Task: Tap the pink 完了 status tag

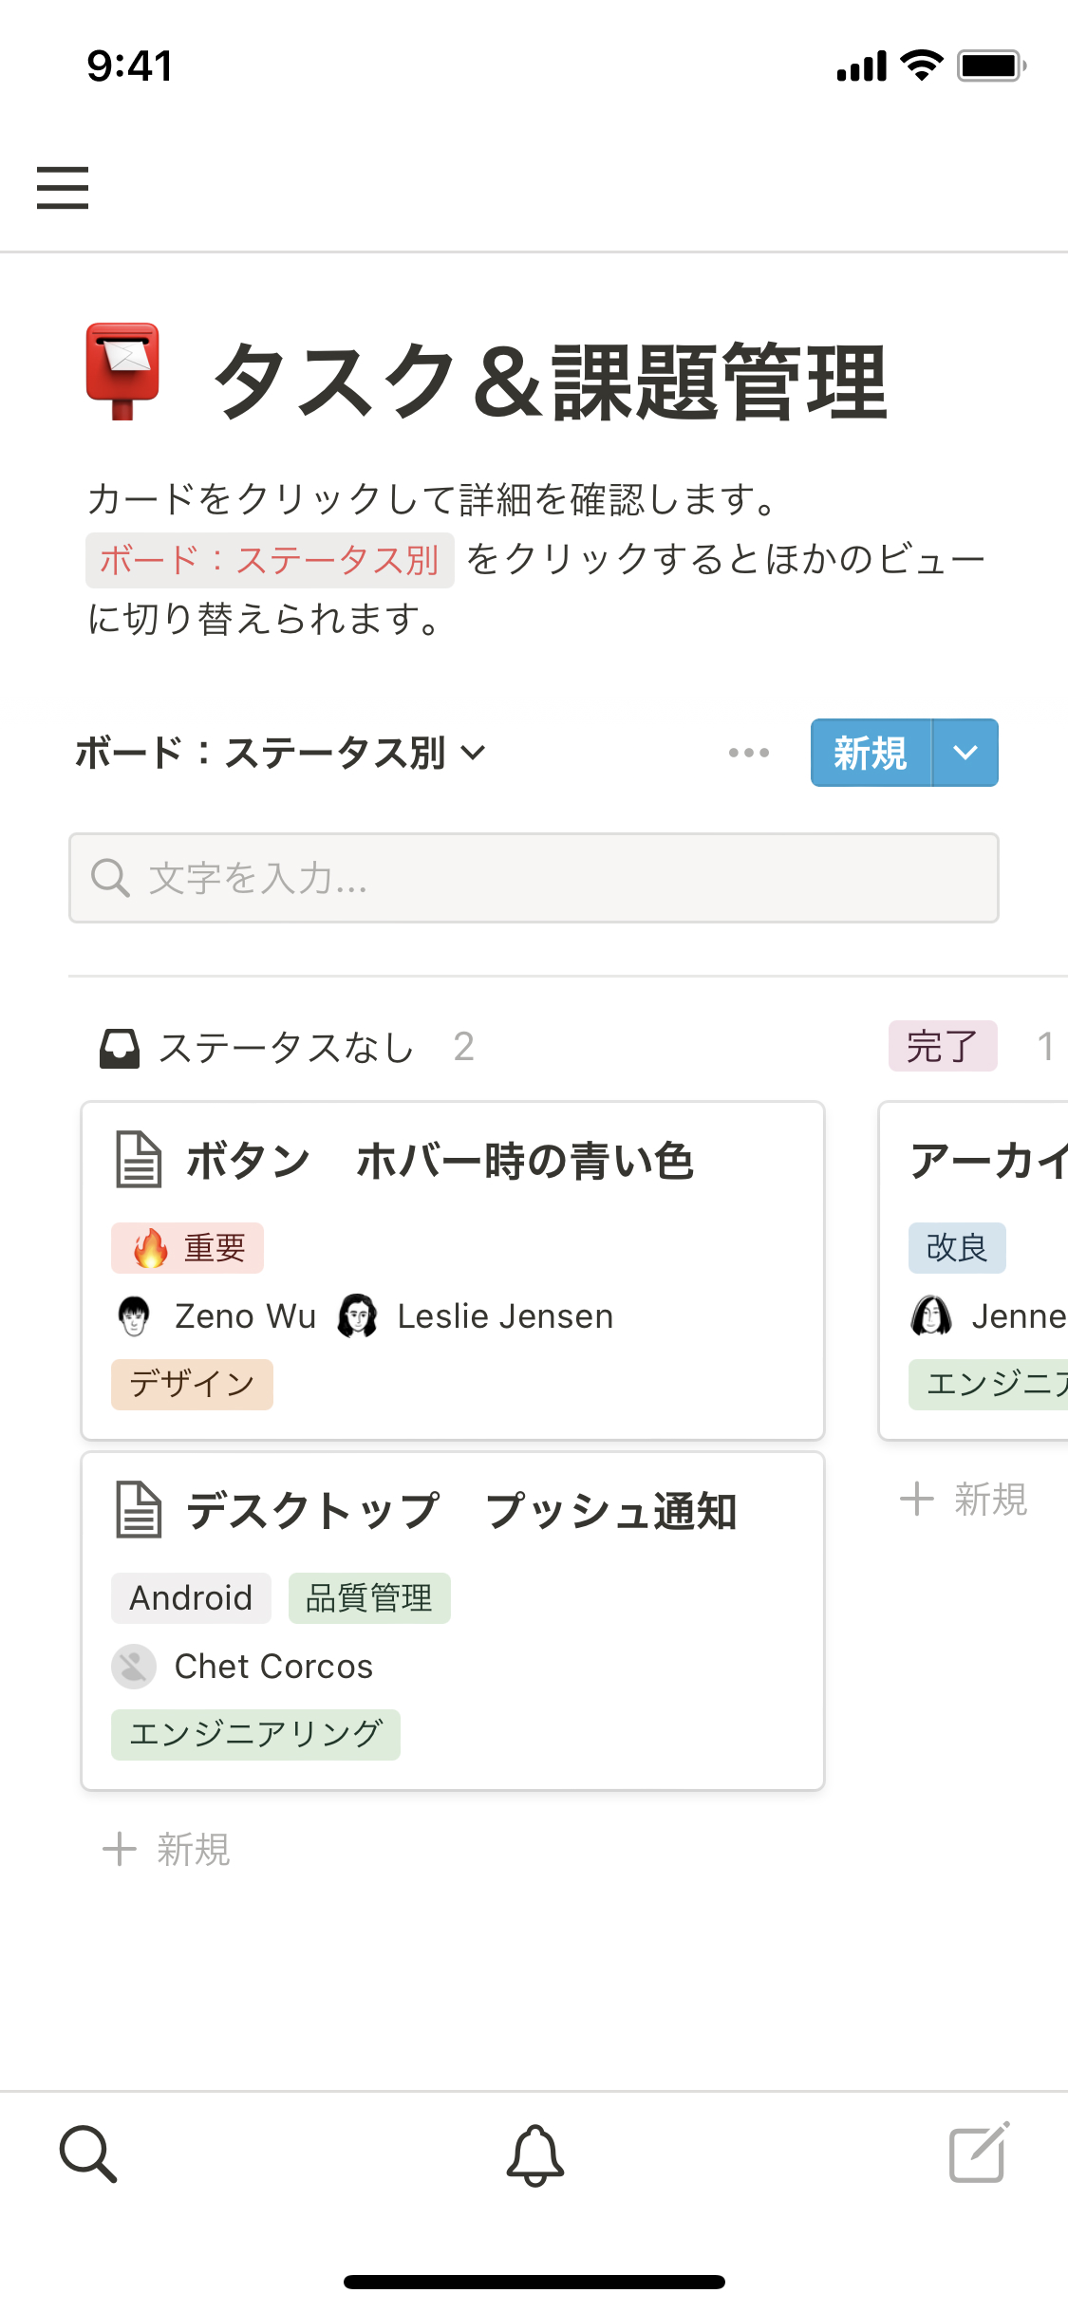Action: [x=942, y=1047]
